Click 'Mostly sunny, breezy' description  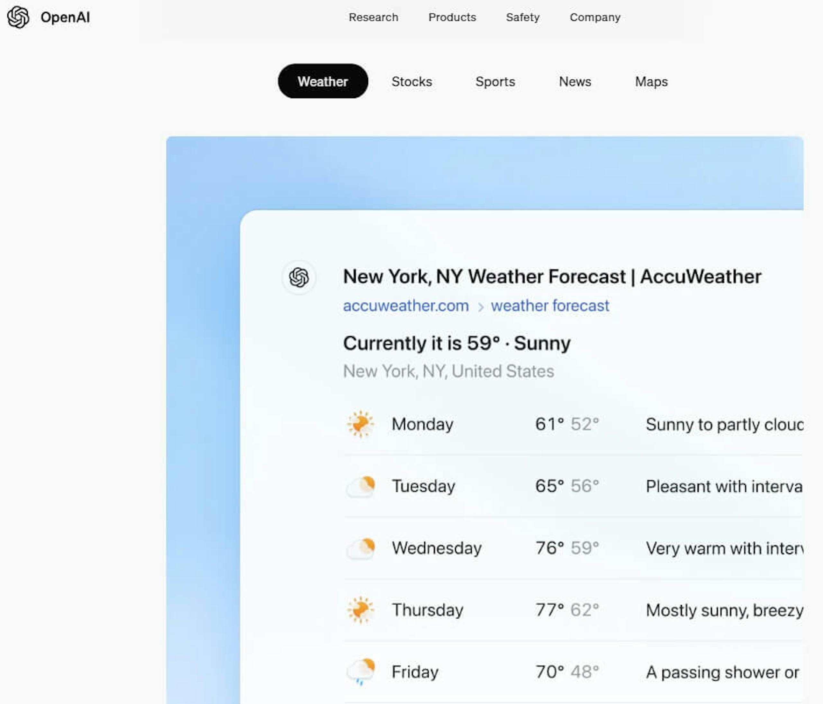725,610
